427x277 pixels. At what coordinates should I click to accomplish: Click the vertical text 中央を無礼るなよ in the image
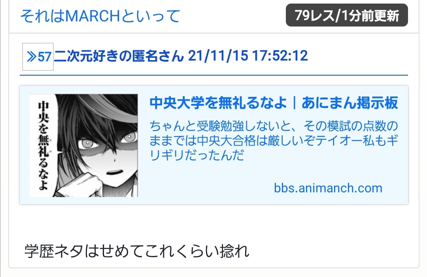[43, 145]
